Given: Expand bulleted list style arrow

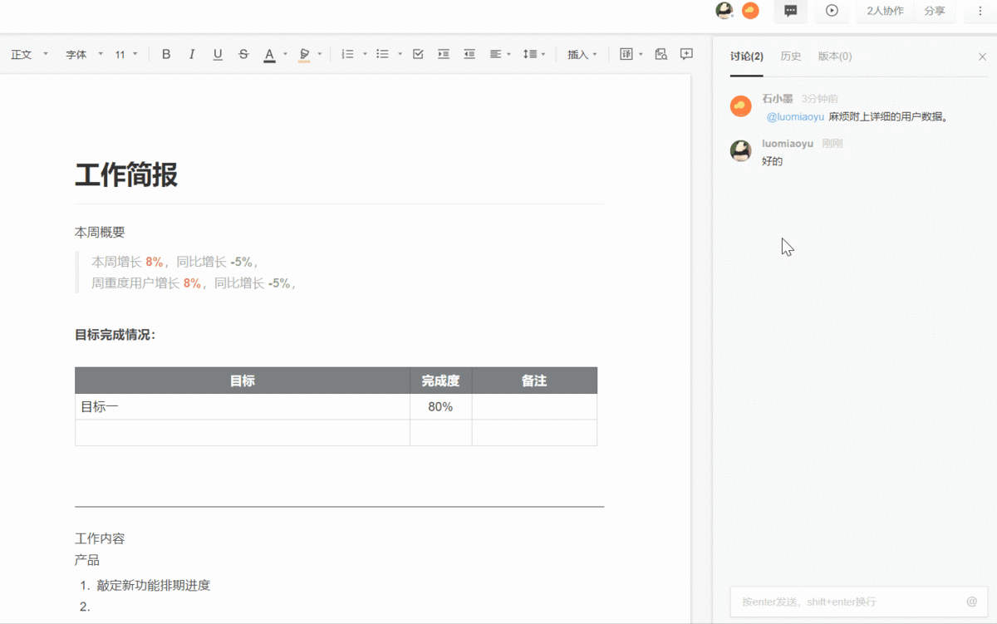Looking at the screenshot, I should coord(400,54).
